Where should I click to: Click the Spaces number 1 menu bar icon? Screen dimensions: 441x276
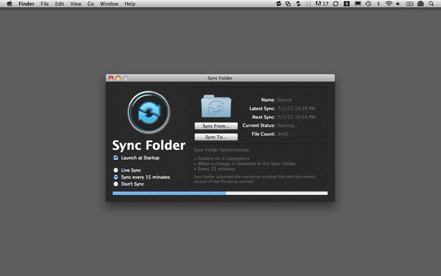point(347,4)
